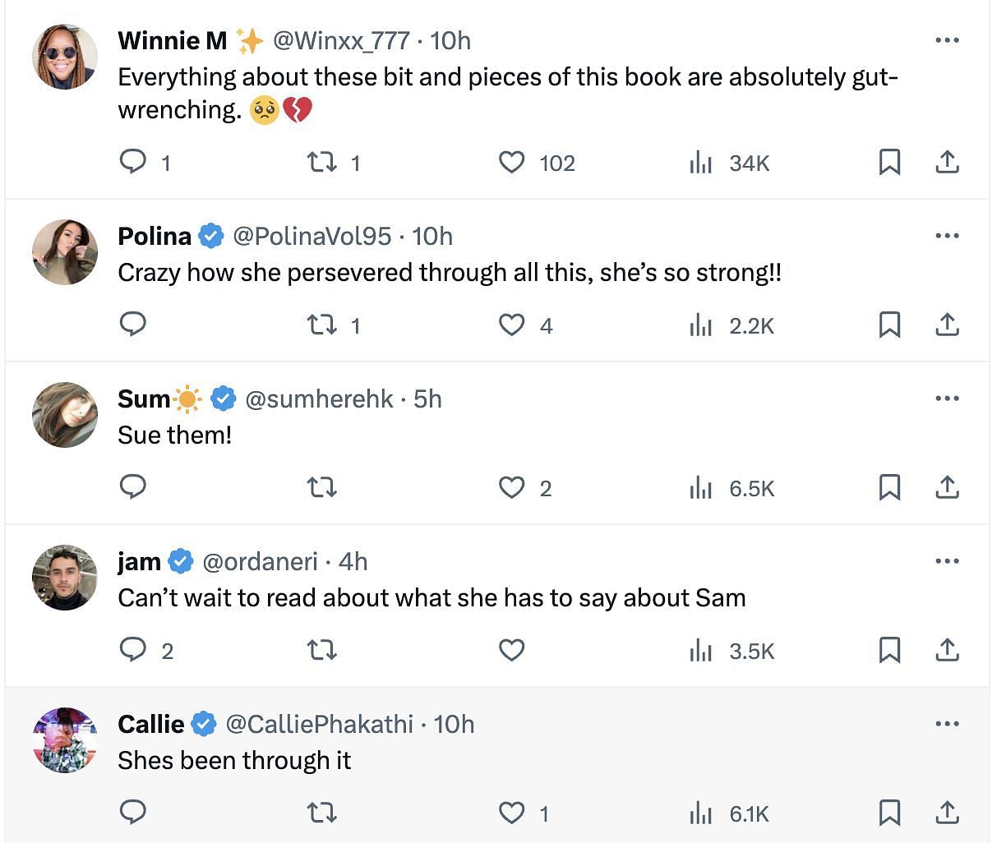Viewport: 1006px width, 843px height.
Task: Bookmark Sum's "Sue them!" tweet
Action: point(889,488)
